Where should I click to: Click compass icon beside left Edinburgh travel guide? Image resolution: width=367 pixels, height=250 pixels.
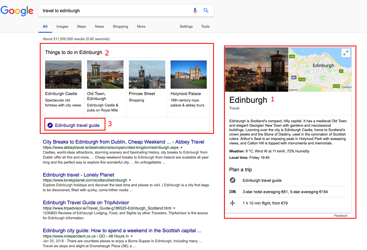coord(50,125)
